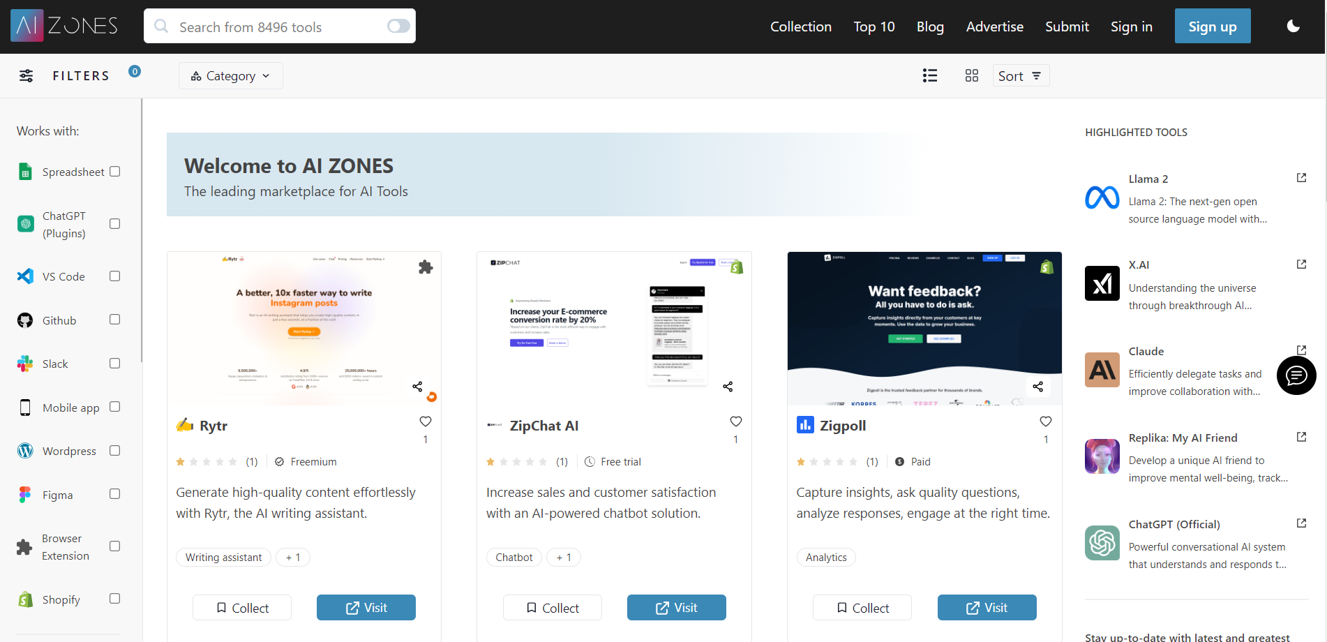Open Llama 2 external link icon
Viewport: 1327px width, 642px height.
[x=1301, y=178]
